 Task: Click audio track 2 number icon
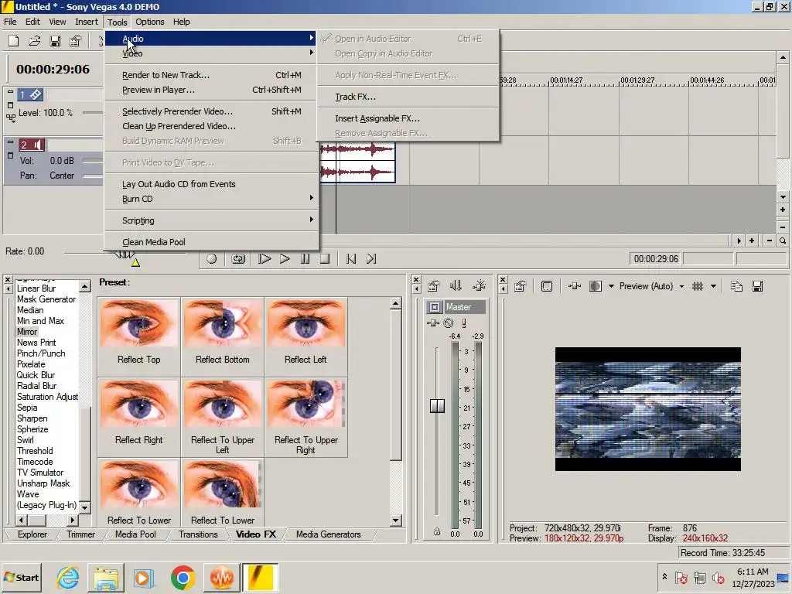(x=31, y=145)
